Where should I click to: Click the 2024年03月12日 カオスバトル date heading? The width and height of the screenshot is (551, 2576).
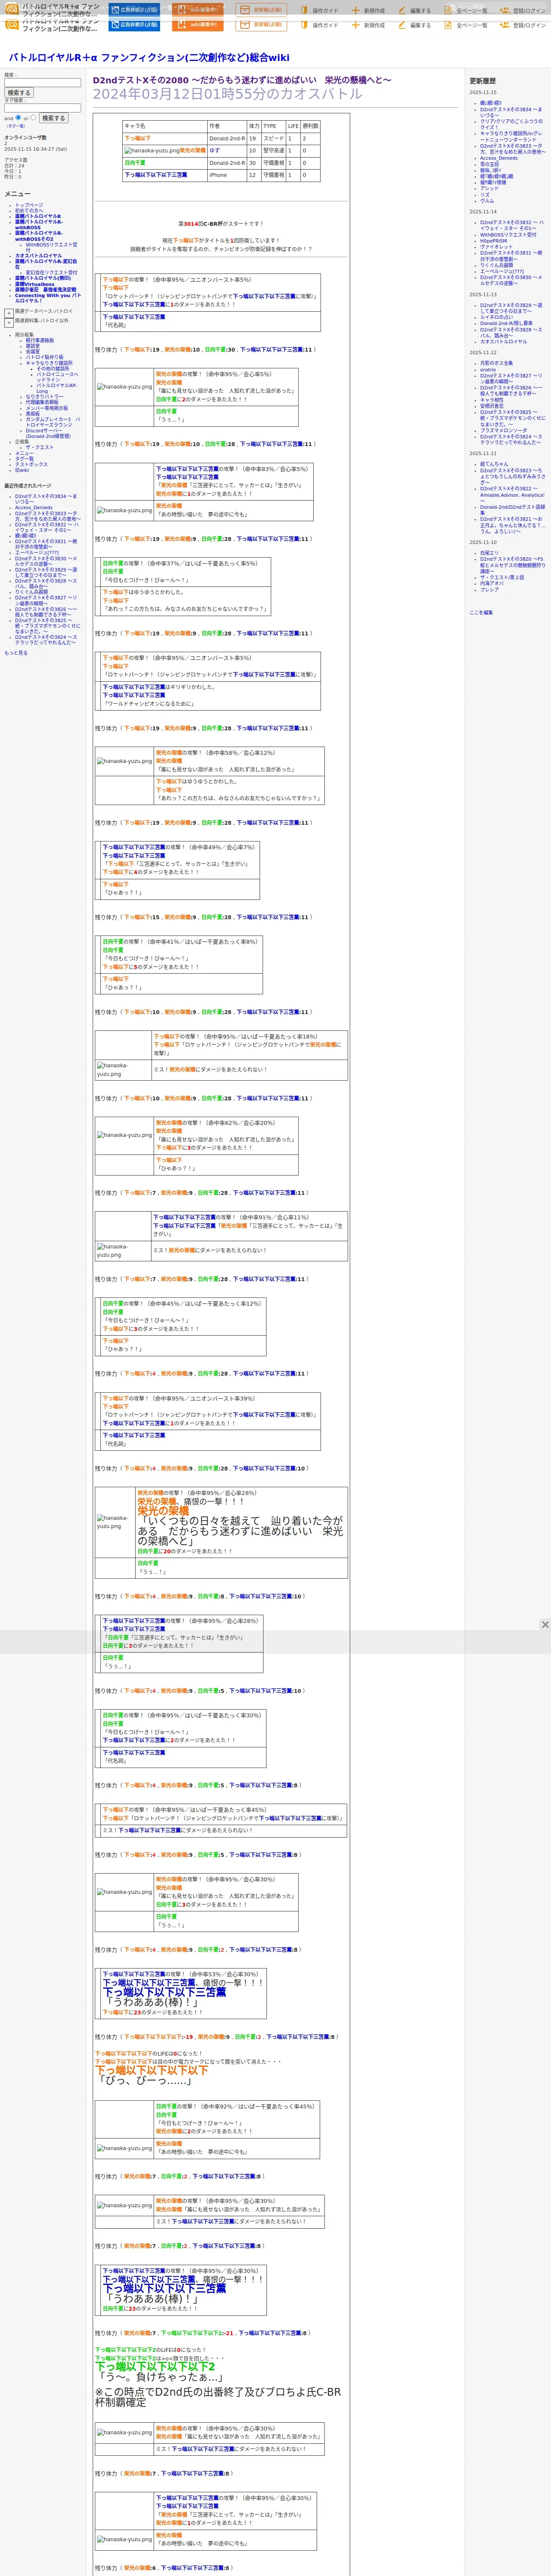point(228,94)
